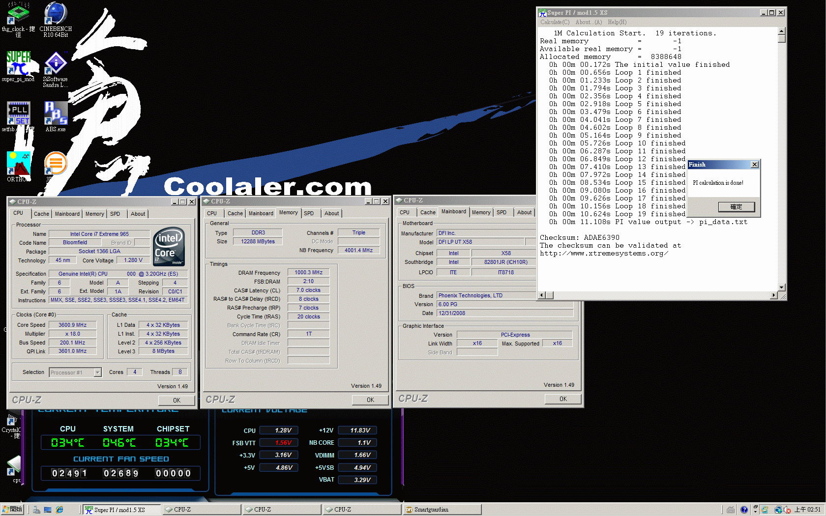
Task: Click the Threads value 8
Action: pyautogui.click(x=180, y=372)
